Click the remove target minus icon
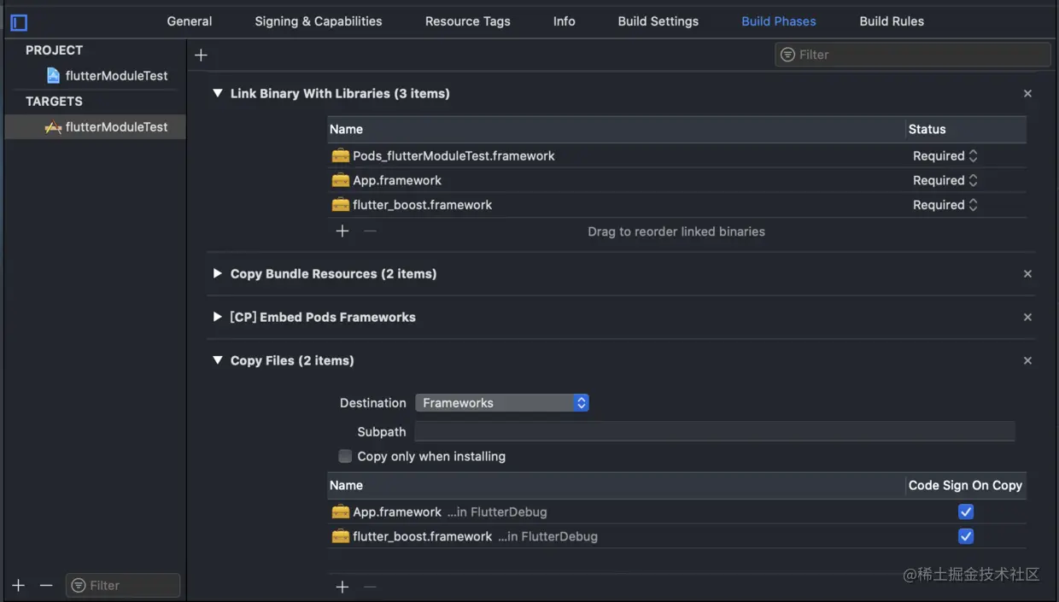Viewport: 1059px width, 602px height. pos(46,586)
